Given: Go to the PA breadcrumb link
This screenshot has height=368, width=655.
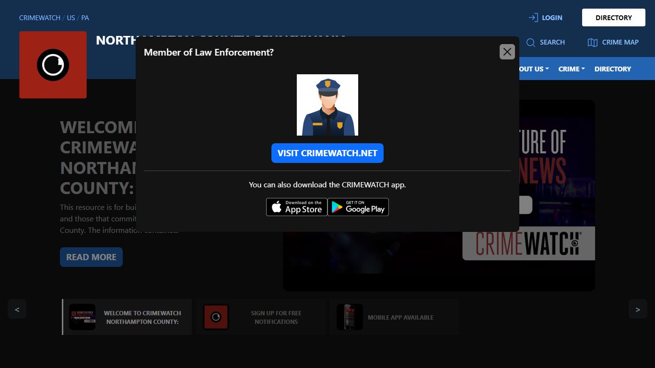Looking at the screenshot, I should pos(85,18).
